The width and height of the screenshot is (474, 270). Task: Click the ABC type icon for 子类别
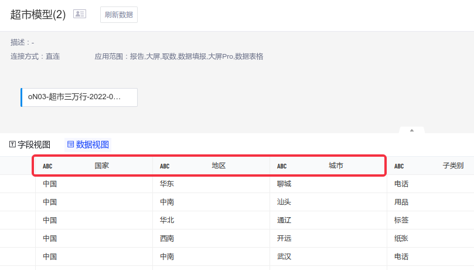pos(399,166)
